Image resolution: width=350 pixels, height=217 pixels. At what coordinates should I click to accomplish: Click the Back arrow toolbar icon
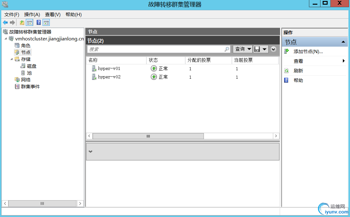pyautogui.click(x=5, y=23)
